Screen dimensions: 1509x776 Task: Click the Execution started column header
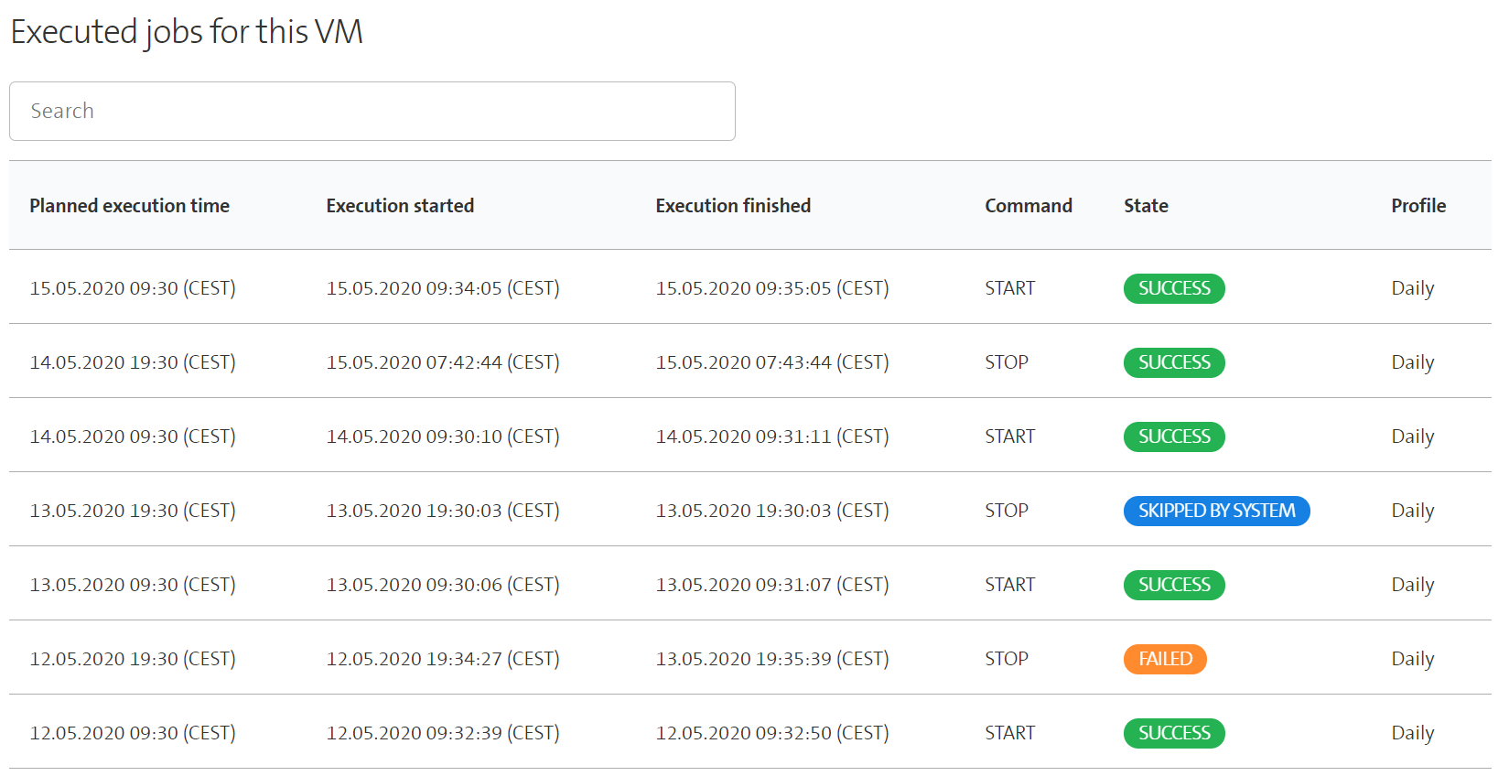point(400,206)
